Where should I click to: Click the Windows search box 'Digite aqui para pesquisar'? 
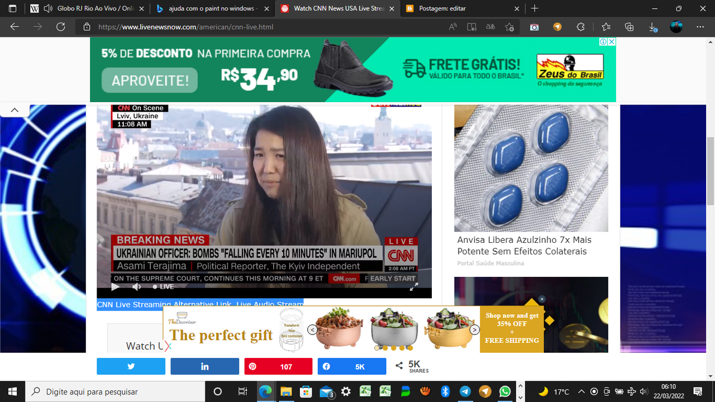pos(116,391)
